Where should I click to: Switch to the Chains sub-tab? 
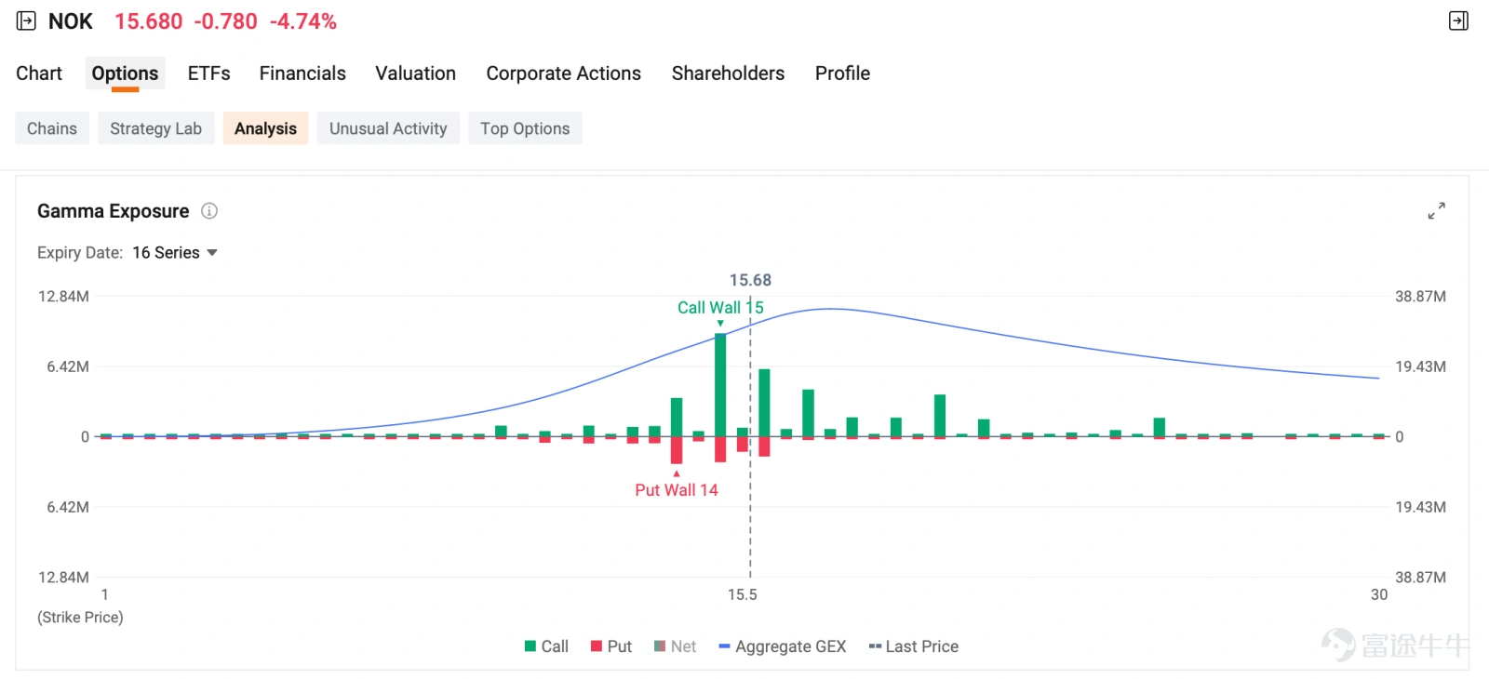[52, 128]
